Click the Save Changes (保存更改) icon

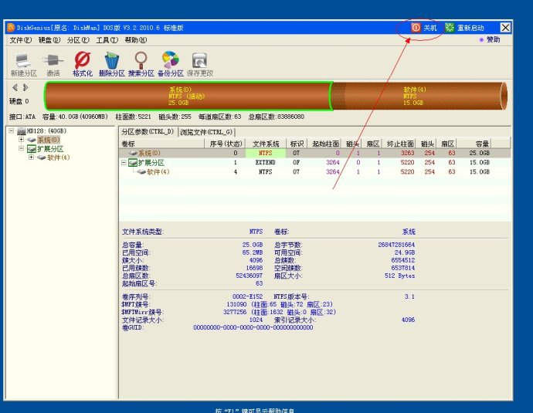coord(200,64)
